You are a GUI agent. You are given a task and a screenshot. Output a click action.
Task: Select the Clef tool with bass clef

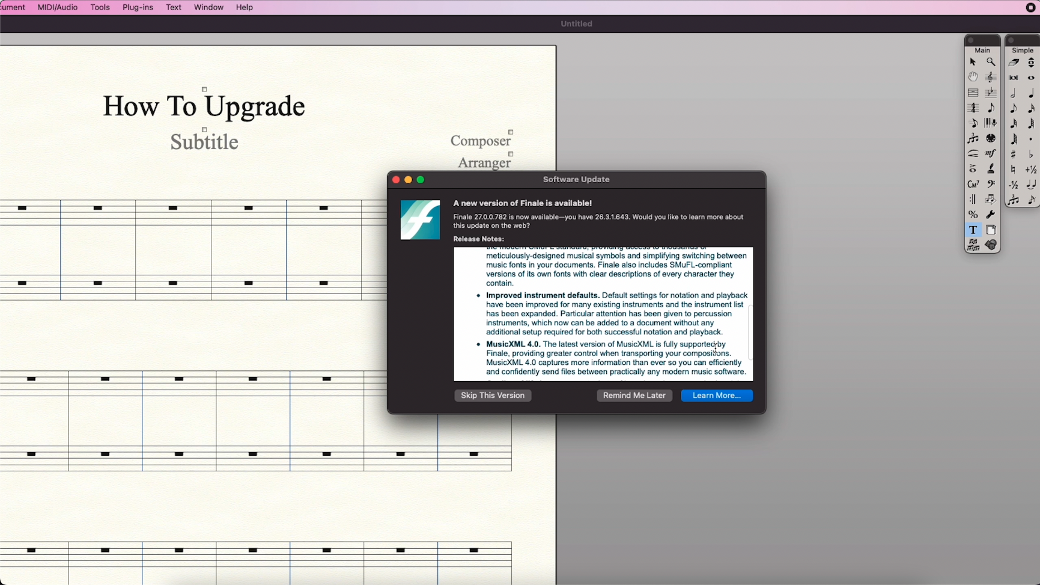(x=991, y=184)
